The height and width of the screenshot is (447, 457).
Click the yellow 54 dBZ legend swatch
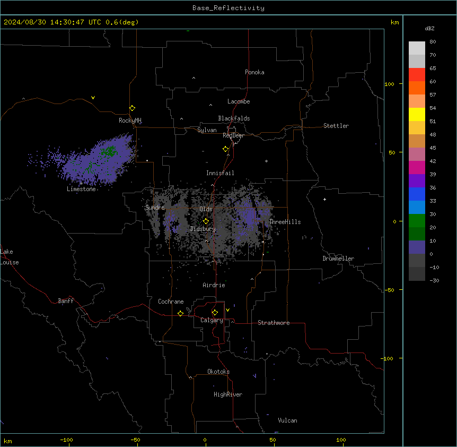click(417, 114)
